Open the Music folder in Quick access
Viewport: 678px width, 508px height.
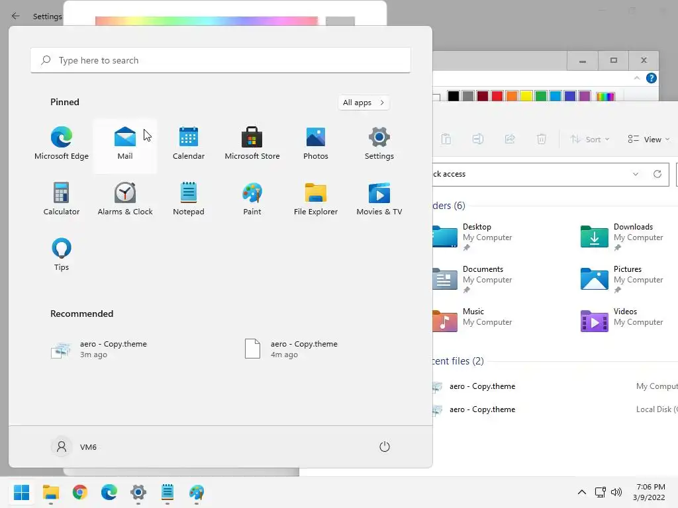[473, 321]
